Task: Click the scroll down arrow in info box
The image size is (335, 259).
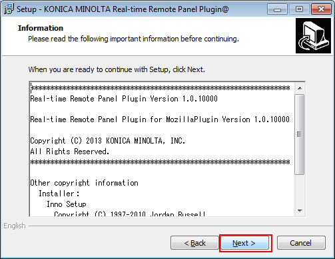Action: tap(300, 210)
